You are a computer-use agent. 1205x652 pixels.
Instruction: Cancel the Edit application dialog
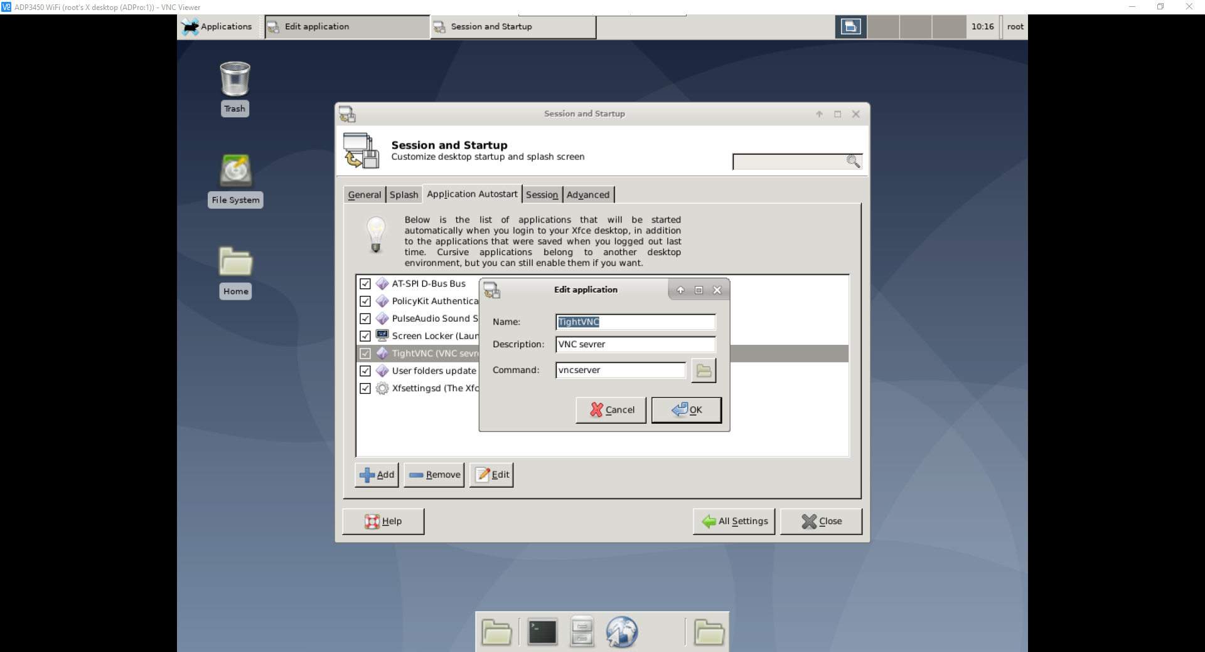pyautogui.click(x=611, y=410)
